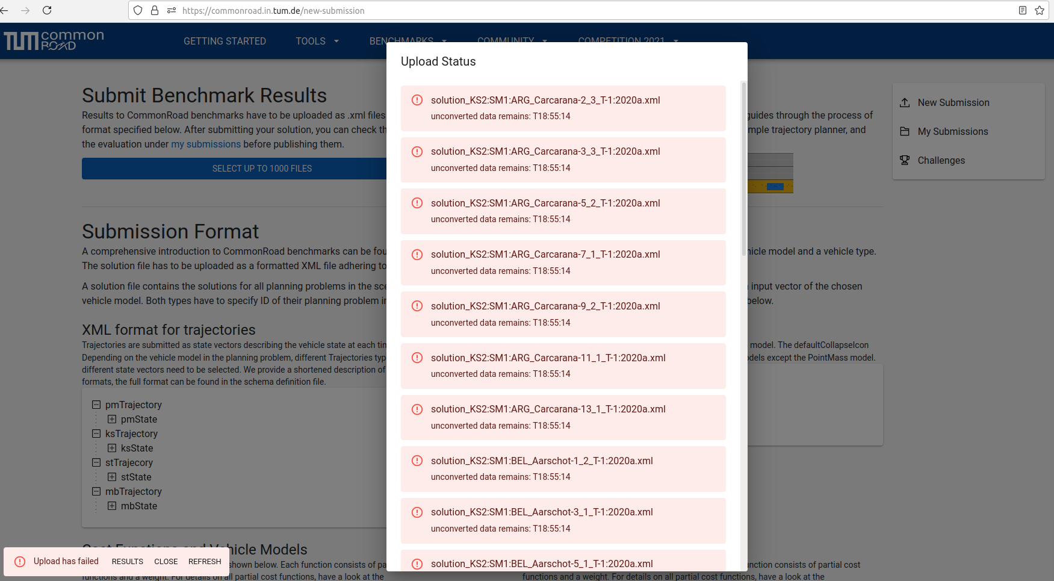Click the Upload Status dialog scrollbar
The width and height of the screenshot is (1054, 581).
(x=743, y=169)
